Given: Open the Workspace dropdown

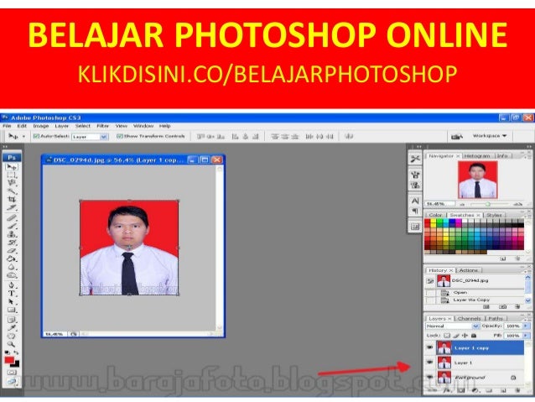Looking at the screenshot, I should click(490, 136).
